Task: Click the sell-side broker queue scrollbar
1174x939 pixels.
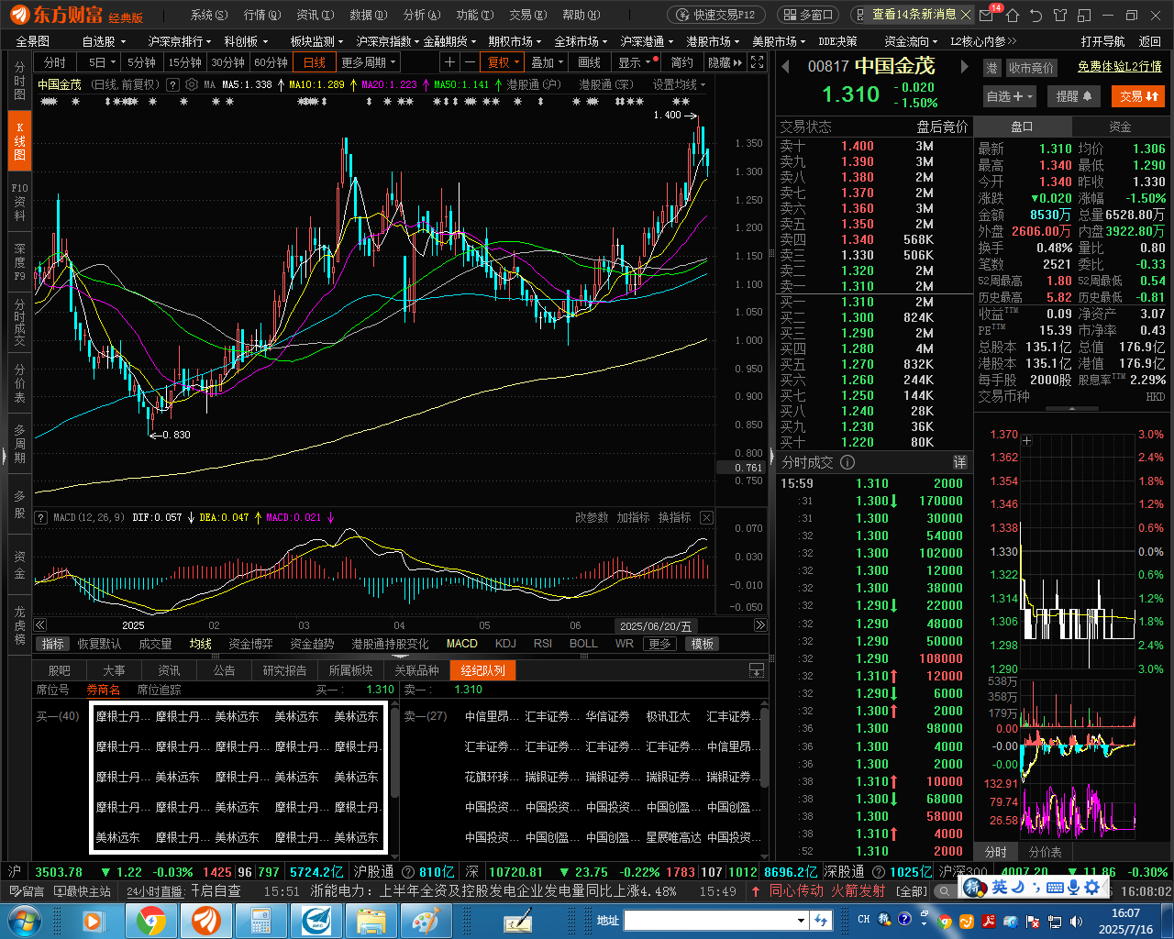Action: tap(765, 747)
